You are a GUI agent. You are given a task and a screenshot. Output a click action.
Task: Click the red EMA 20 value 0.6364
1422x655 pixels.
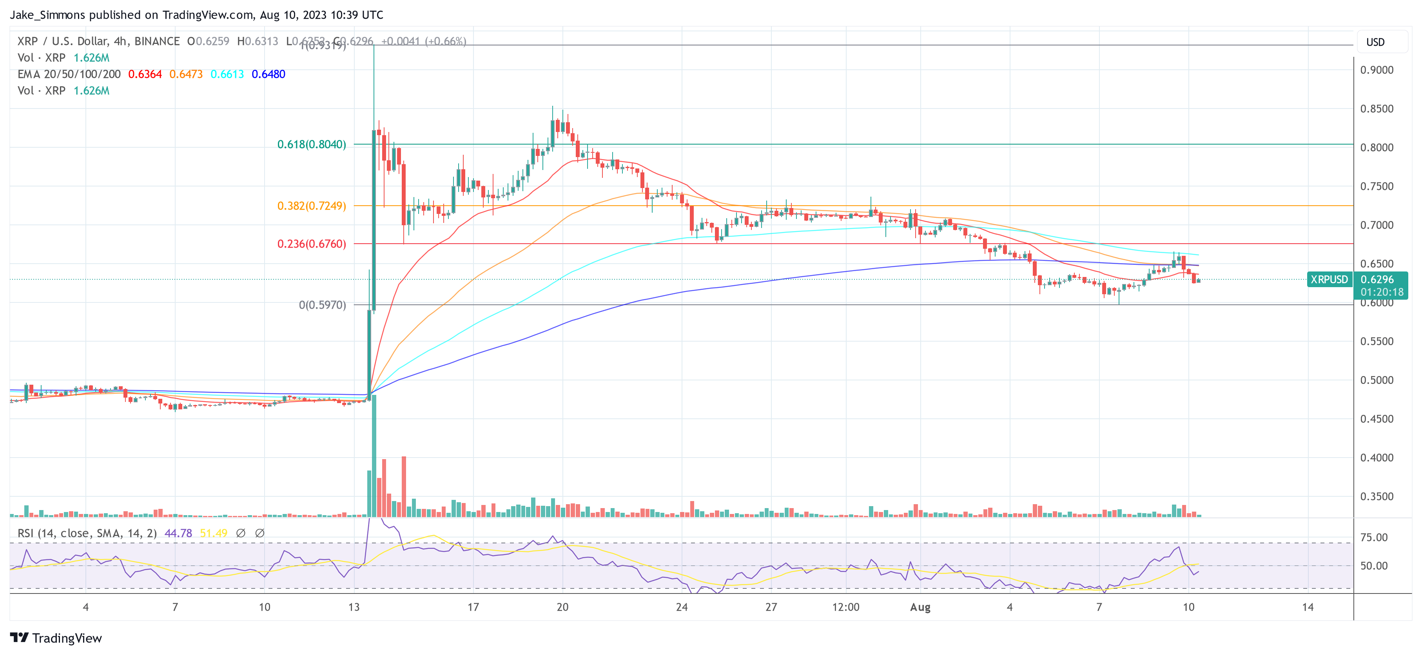pos(145,74)
